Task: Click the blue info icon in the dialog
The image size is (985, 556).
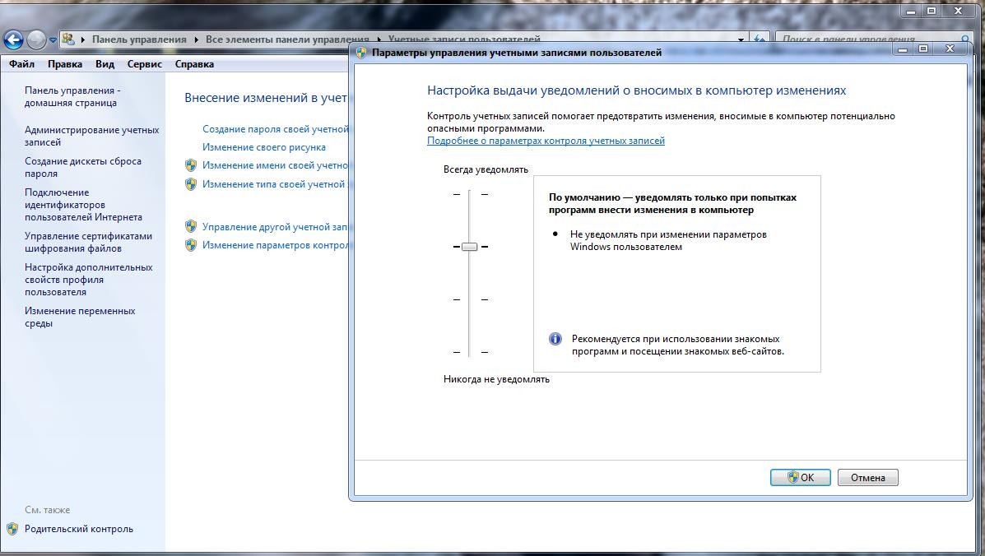Action: point(555,339)
